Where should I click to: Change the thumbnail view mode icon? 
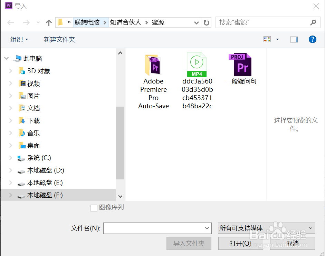pyautogui.click(x=267, y=39)
